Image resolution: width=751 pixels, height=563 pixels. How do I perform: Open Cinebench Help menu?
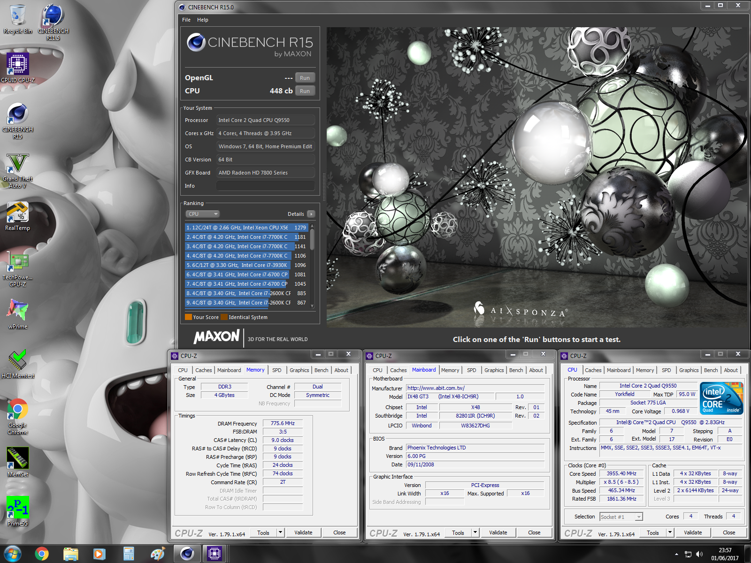[x=203, y=20]
